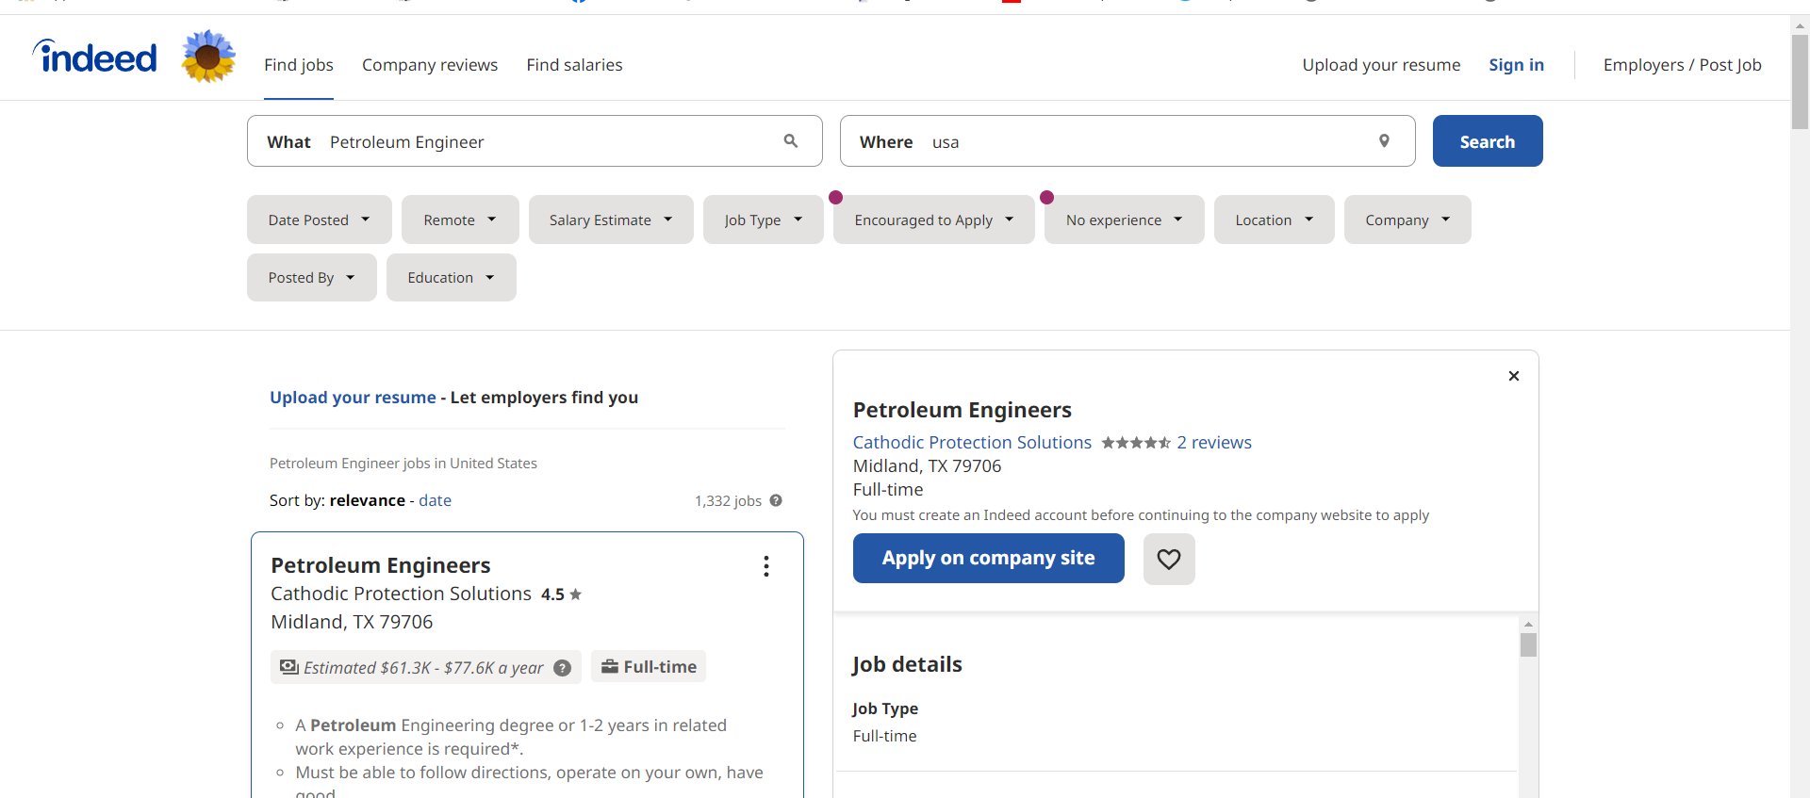Open the Petroleum Engineers job card title
The image size is (1810, 798).
pyautogui.click(x=381, y=565)
